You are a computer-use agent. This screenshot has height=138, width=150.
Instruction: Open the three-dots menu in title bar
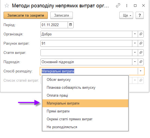127,5
